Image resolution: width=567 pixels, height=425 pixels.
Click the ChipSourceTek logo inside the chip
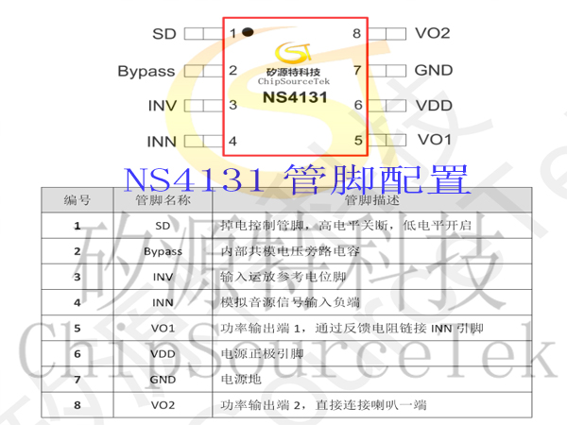[293, 53]
